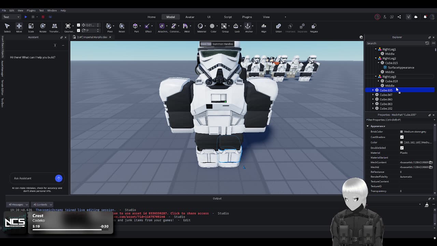Union the selected parts
The width and height of the screenshot is (437, 246).
coord(279,28)
